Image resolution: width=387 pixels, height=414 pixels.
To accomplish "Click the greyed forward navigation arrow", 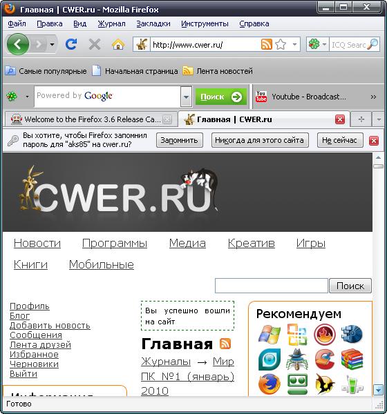I will pyautogui.click(x=39, y=44).
